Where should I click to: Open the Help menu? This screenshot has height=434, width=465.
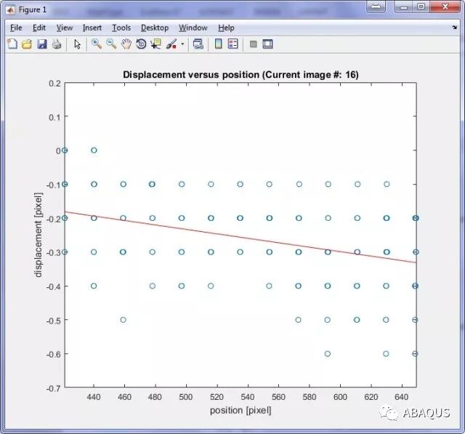pos(226,28)
